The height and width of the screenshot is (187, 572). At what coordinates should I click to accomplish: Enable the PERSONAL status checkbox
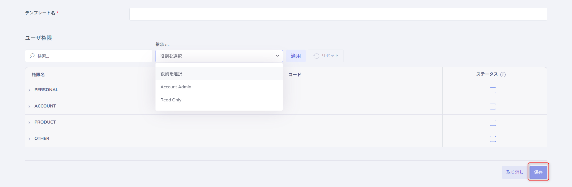(493, 90)
